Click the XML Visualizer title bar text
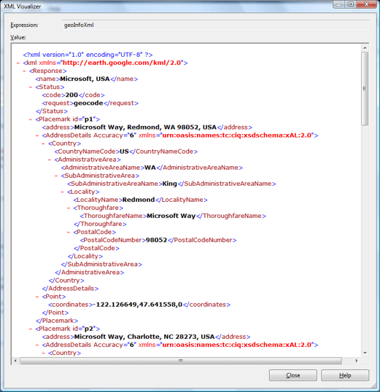Viewport: 380px width, 392px height. 23,7
